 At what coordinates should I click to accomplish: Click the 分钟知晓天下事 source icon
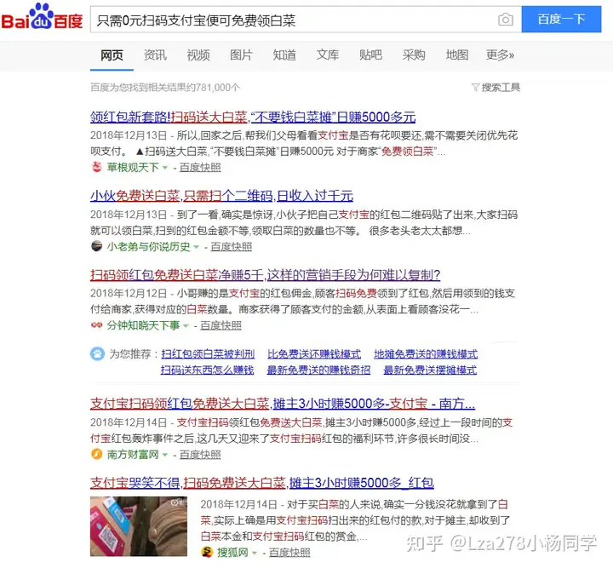click(96, 324)
